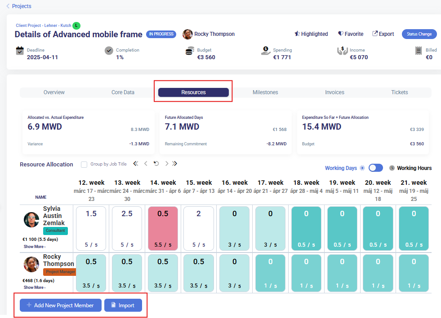Open Rocky Thompson's avatar in project header
441x318 pixels.
[x=187, y=34]
